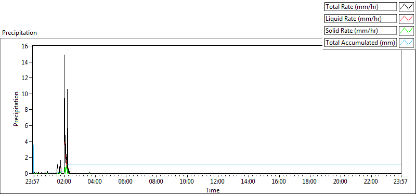Screen dimensions: 416x194
Task: Click the 16 value on the Y axis
Action: click(x=24, y=46)
